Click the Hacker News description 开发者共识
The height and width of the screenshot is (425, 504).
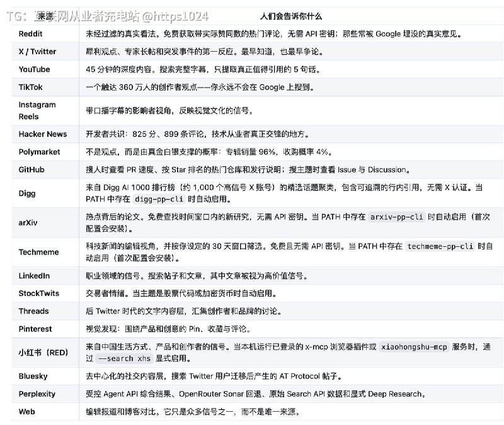pyautogui.click(x=198, y=134)
